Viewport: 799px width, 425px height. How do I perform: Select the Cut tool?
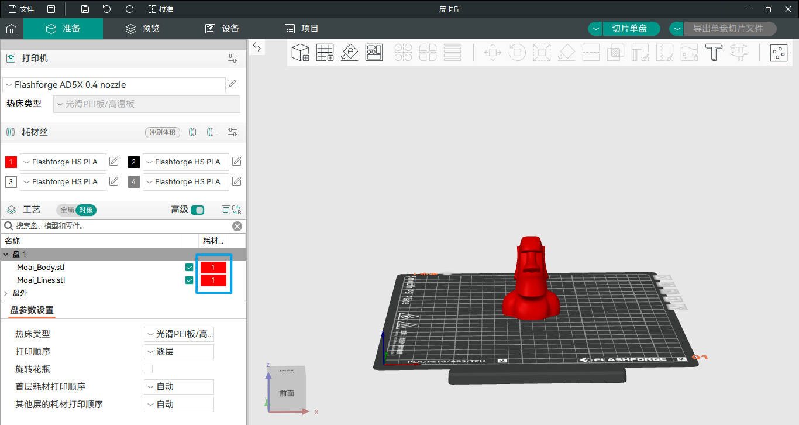(x=591, y=53)
